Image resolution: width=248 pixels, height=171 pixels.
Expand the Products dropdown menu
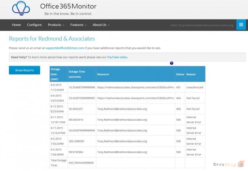pyautogui.click(x=56, y=25)
